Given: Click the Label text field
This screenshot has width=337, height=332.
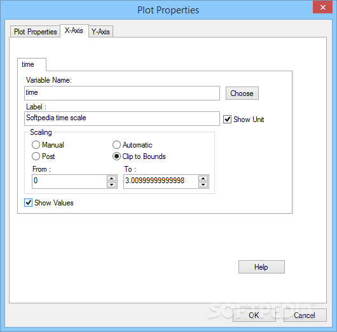Looking at the screenshot, I should pos(122,118).
